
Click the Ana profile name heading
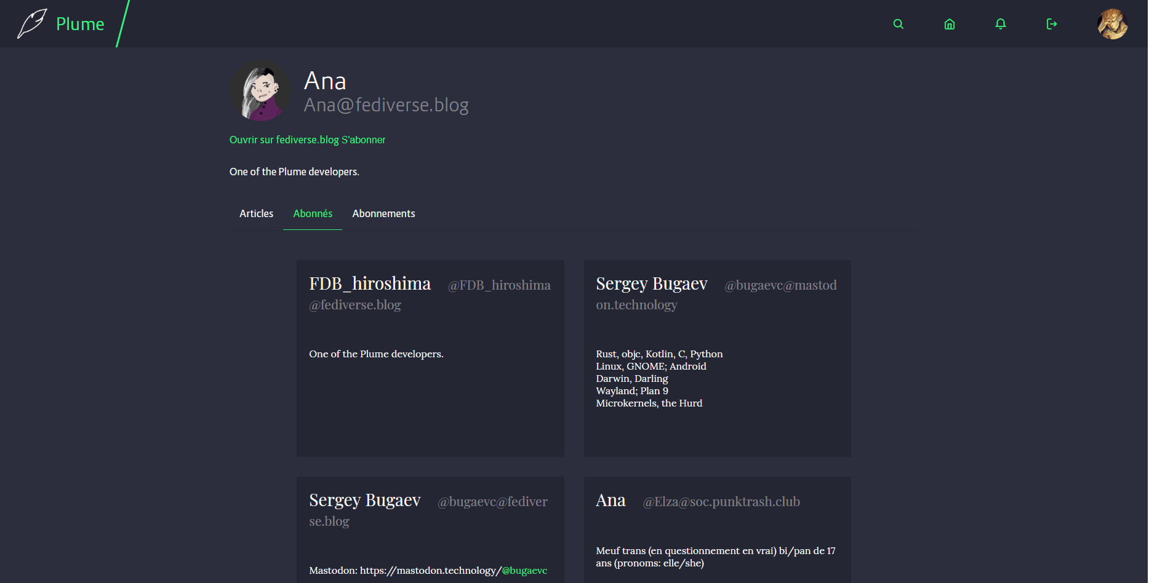(x=325, y=81)
